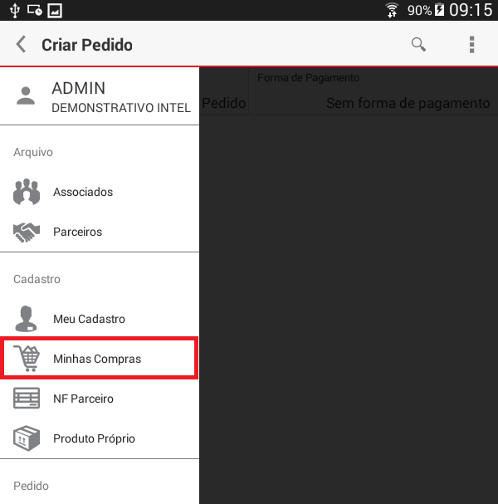Tap Sem forma de pagamento field
Screen dimensions: 498x504
(408, 103)
